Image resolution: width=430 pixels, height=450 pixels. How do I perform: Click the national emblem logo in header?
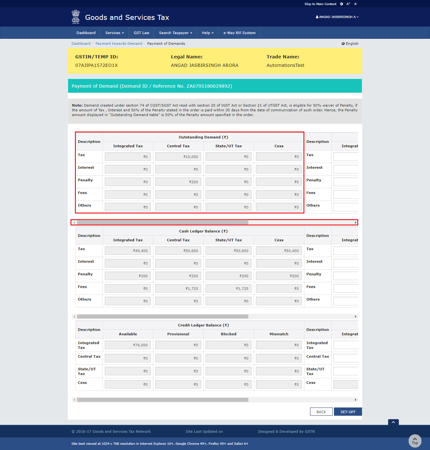pos(76,17)
